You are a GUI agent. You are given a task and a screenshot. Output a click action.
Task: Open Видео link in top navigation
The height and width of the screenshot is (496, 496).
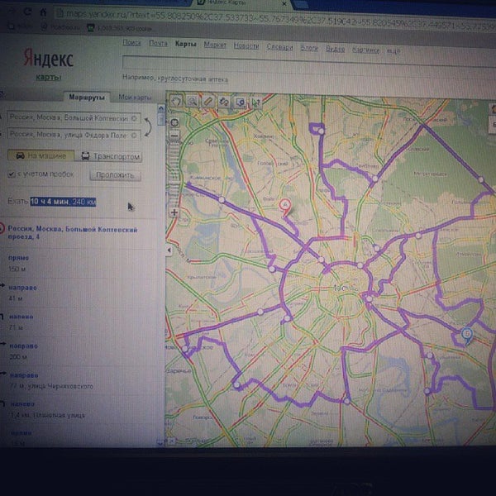coord(335,49)
